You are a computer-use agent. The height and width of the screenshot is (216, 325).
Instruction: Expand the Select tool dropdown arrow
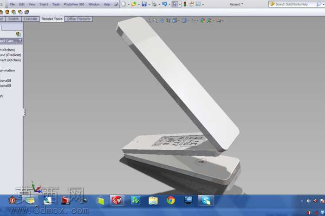point(180,4)
